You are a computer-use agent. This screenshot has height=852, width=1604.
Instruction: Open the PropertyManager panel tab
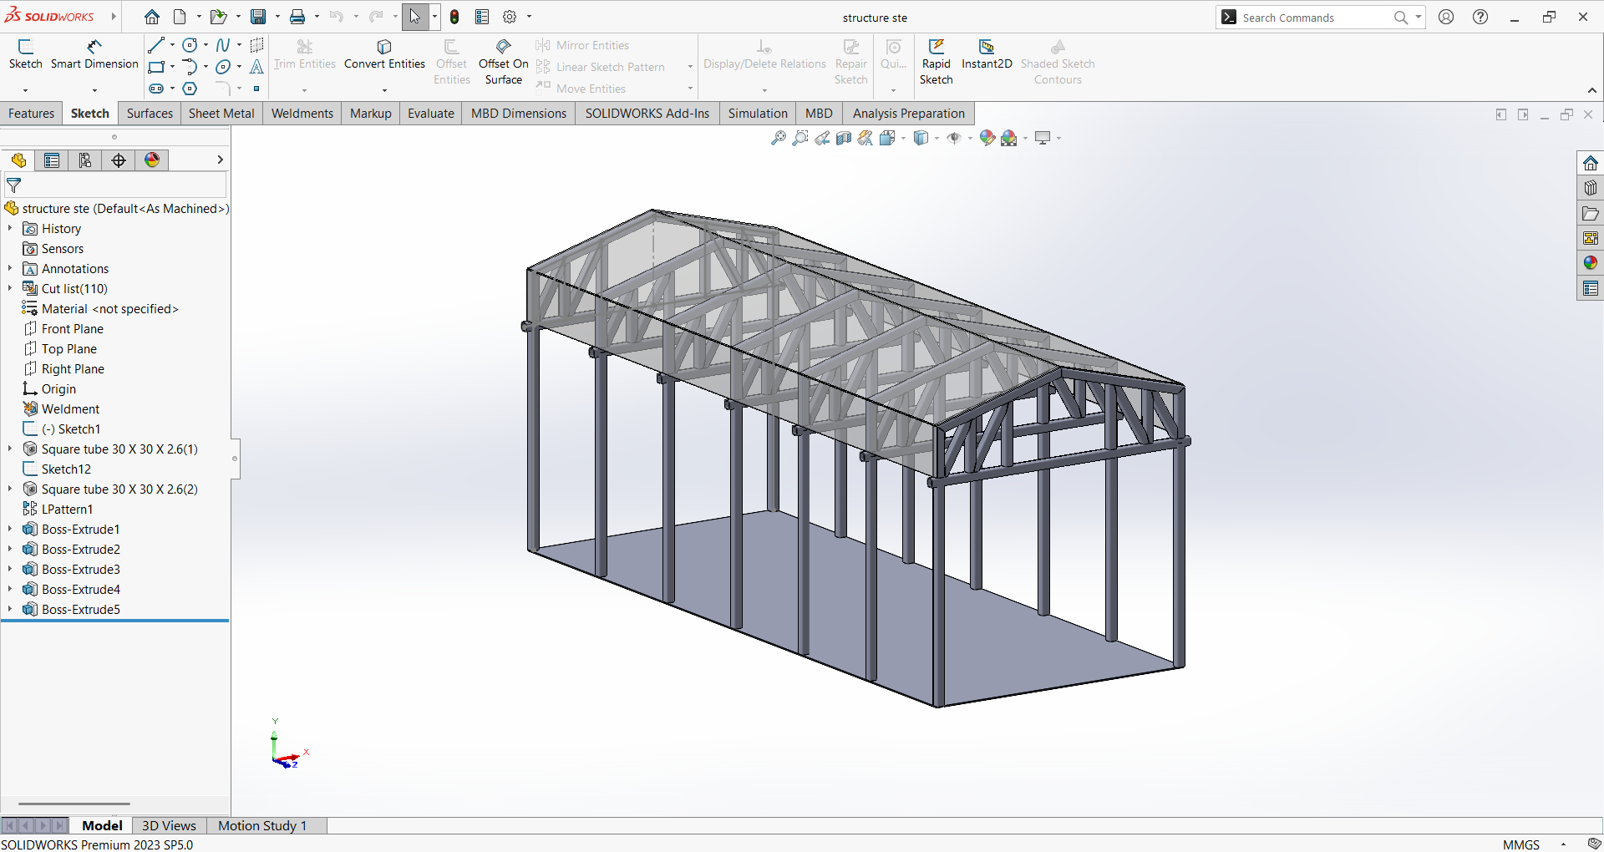(x=52, y=160)
